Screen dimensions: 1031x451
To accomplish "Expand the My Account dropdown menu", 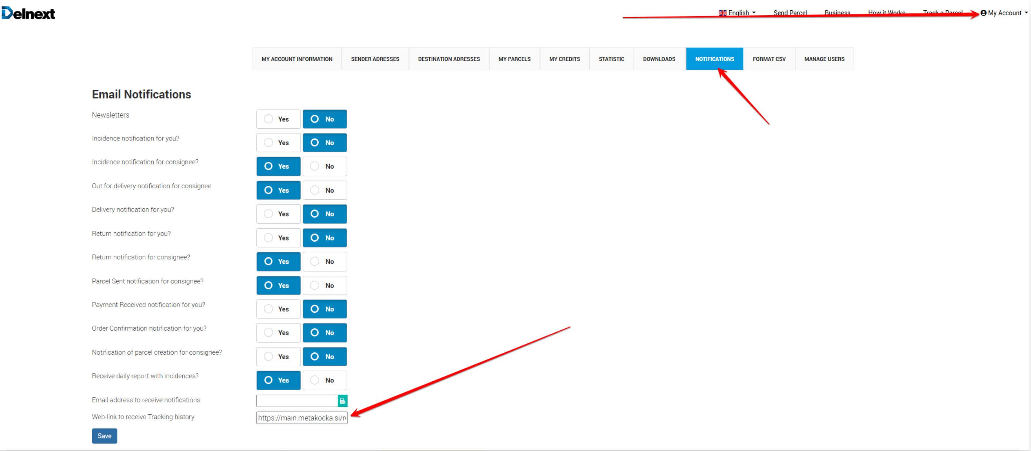I will pyautogui.click(x=1005, y=13).
